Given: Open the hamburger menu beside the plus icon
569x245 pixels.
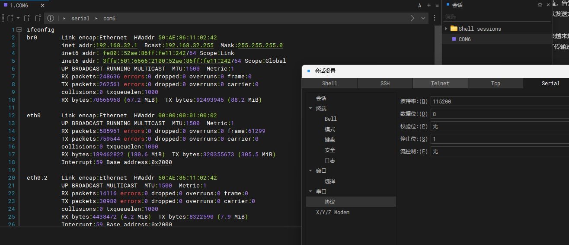Looking at the screenshot, I should point(437,5).
